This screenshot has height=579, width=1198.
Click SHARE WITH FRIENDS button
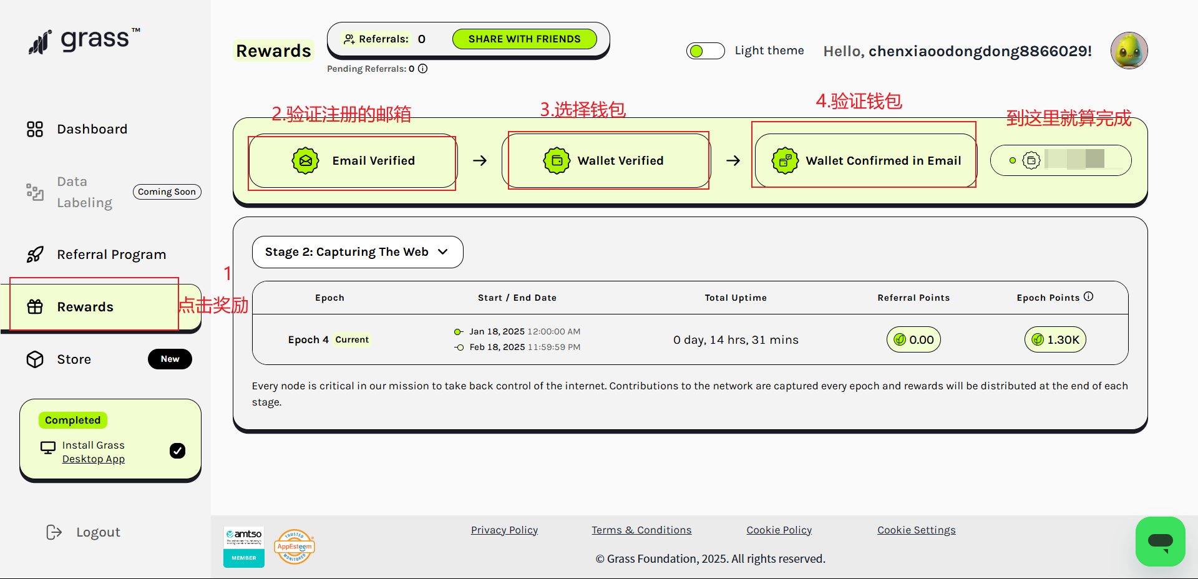(x=524, y=39)
